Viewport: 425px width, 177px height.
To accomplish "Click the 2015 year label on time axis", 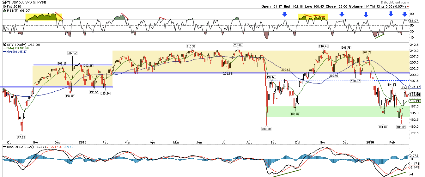I will pos(83,143).
